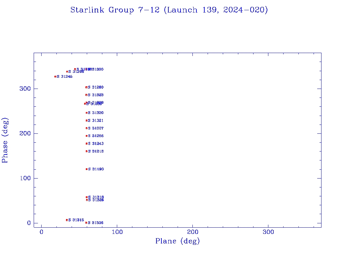This screenshot has width=338, height=253.
Task: Select the red marker for S 31323
Action: tap(86, 95)
